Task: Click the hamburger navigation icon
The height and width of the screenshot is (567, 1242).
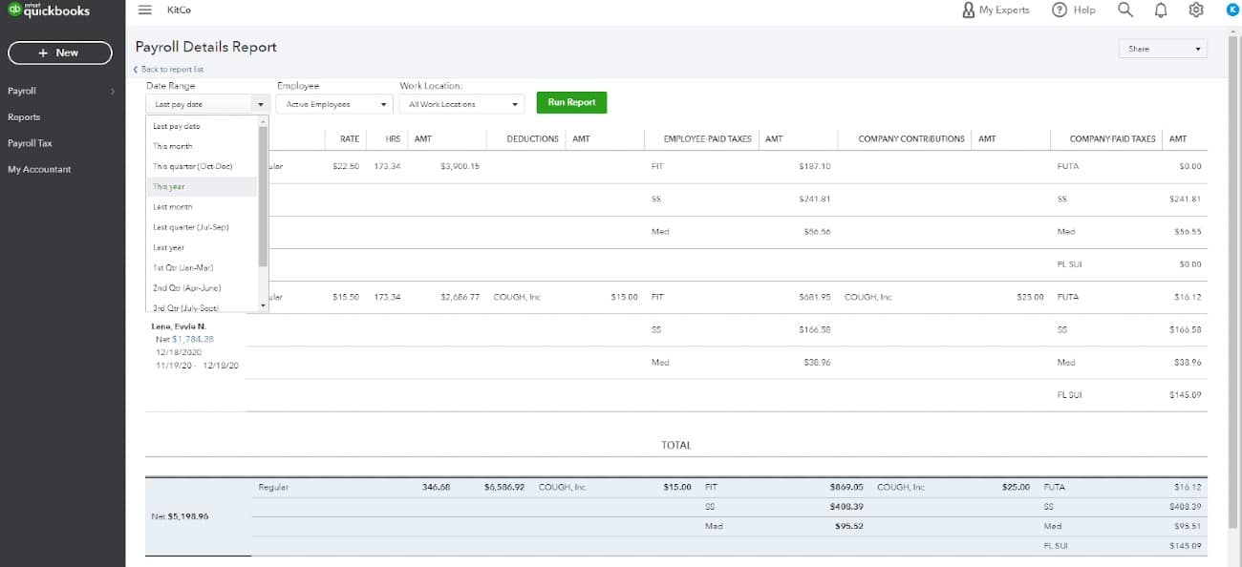Action: click(144, 10)
